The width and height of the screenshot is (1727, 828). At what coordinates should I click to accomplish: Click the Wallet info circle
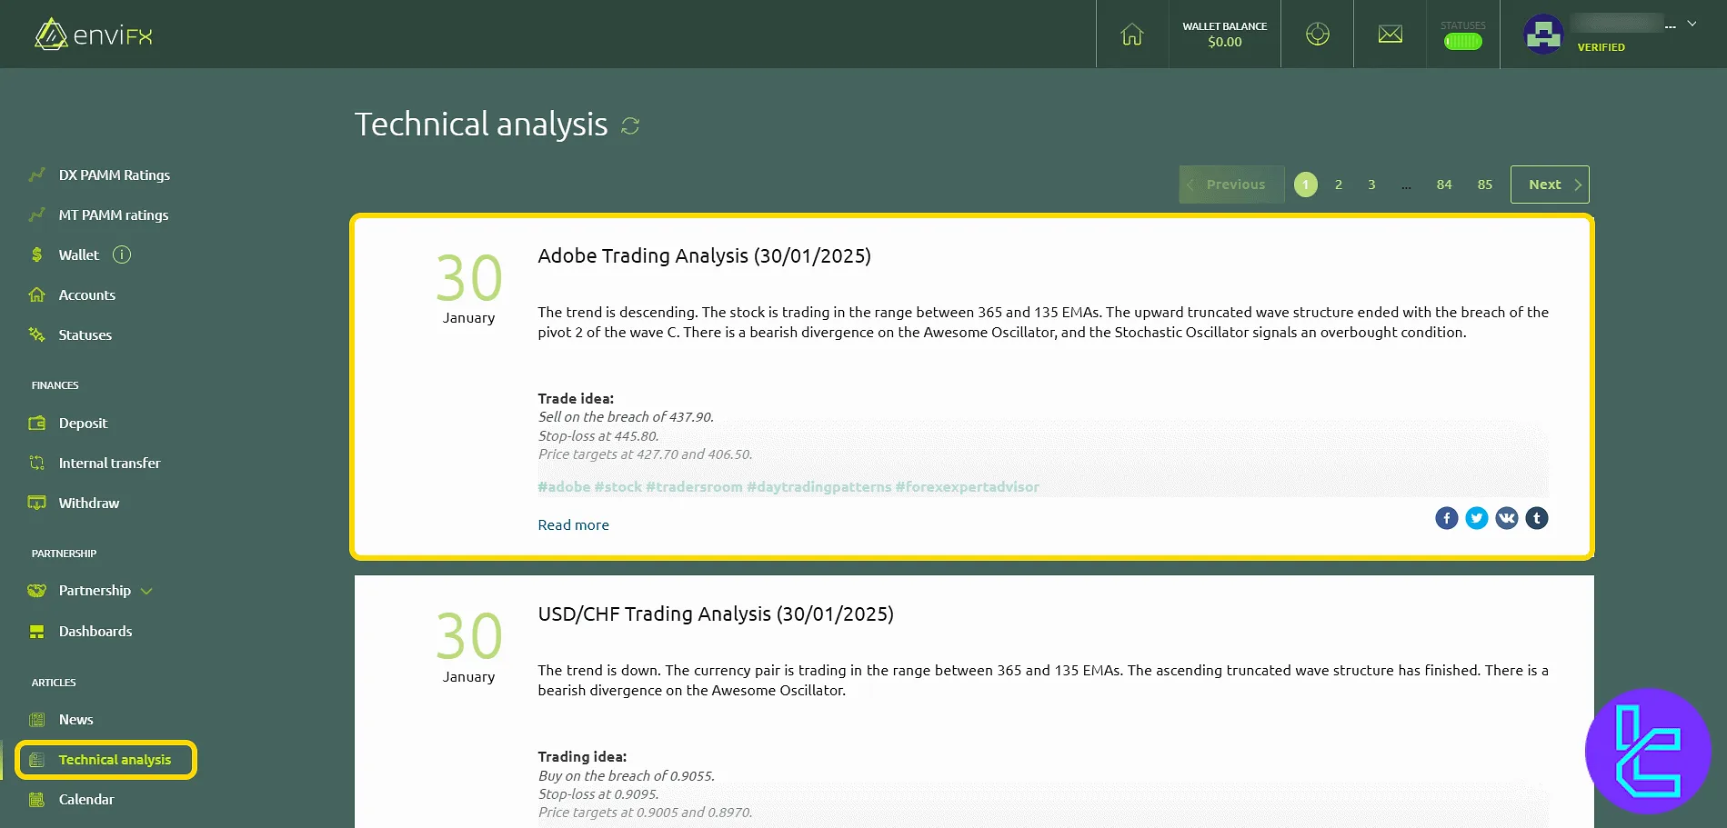point(121,254)
